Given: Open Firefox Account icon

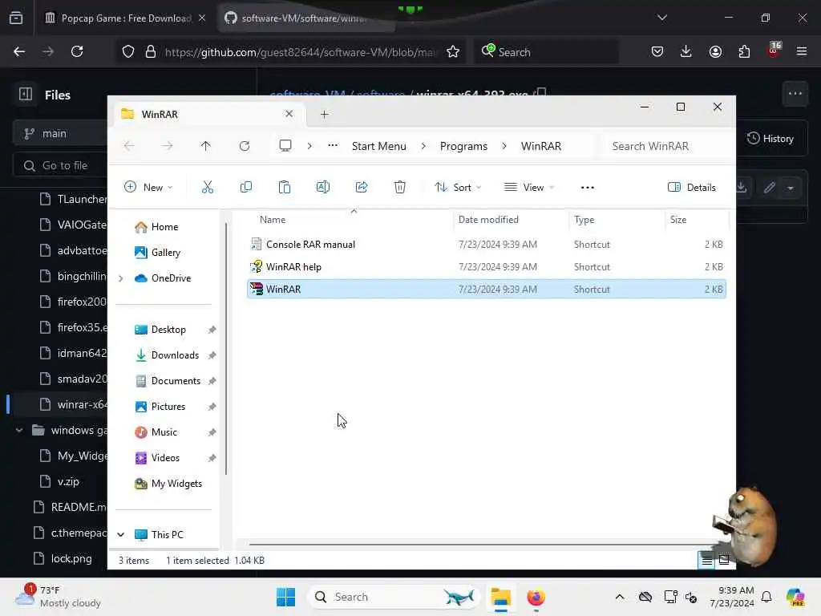Looking at the screenshot, I should pos(715,51).
